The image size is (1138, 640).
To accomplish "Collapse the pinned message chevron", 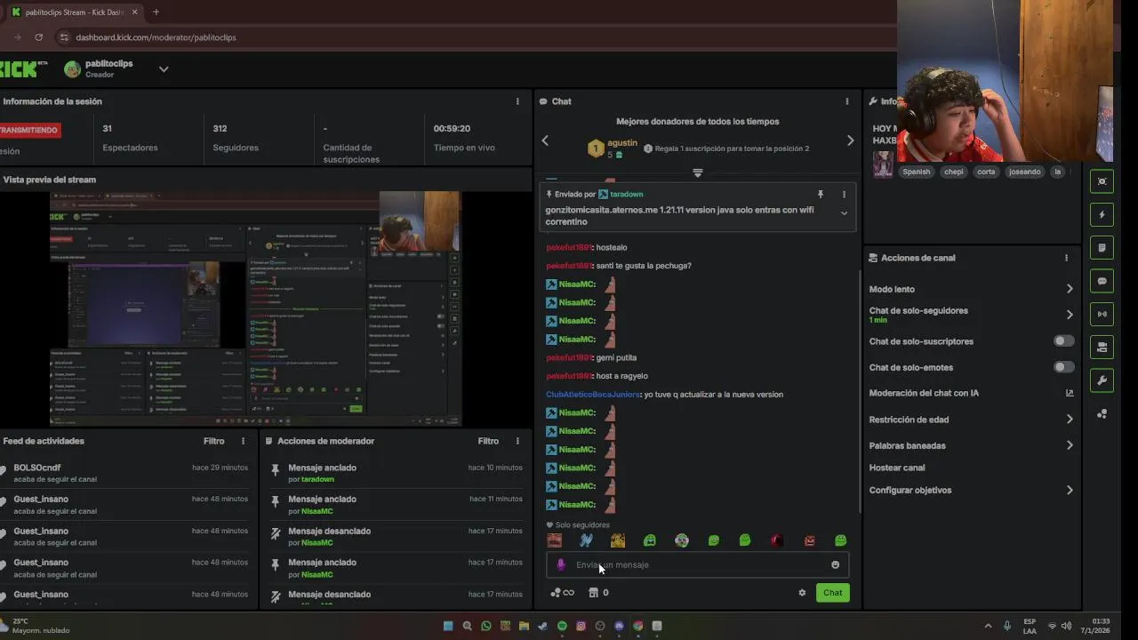I will click(844, 213).
